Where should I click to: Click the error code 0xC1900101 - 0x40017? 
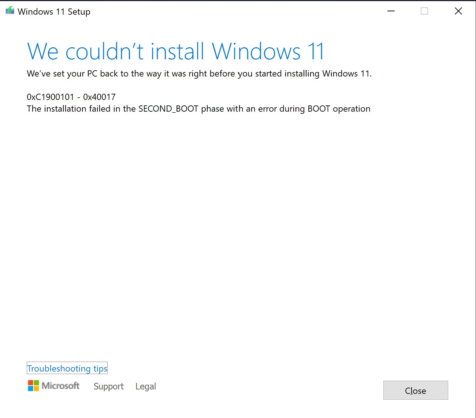pyautogui.click(x=71, y=97)
